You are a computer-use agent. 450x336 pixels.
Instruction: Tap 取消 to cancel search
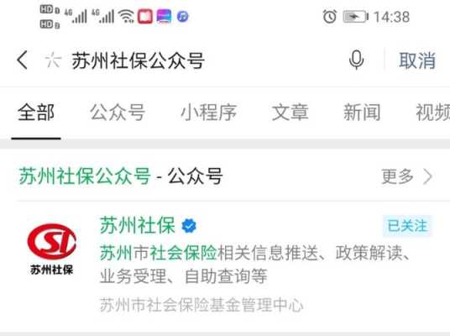click(417, 60)
